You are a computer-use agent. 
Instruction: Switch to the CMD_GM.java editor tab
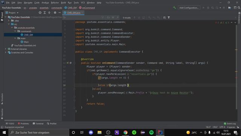click(x=73, y=12)
